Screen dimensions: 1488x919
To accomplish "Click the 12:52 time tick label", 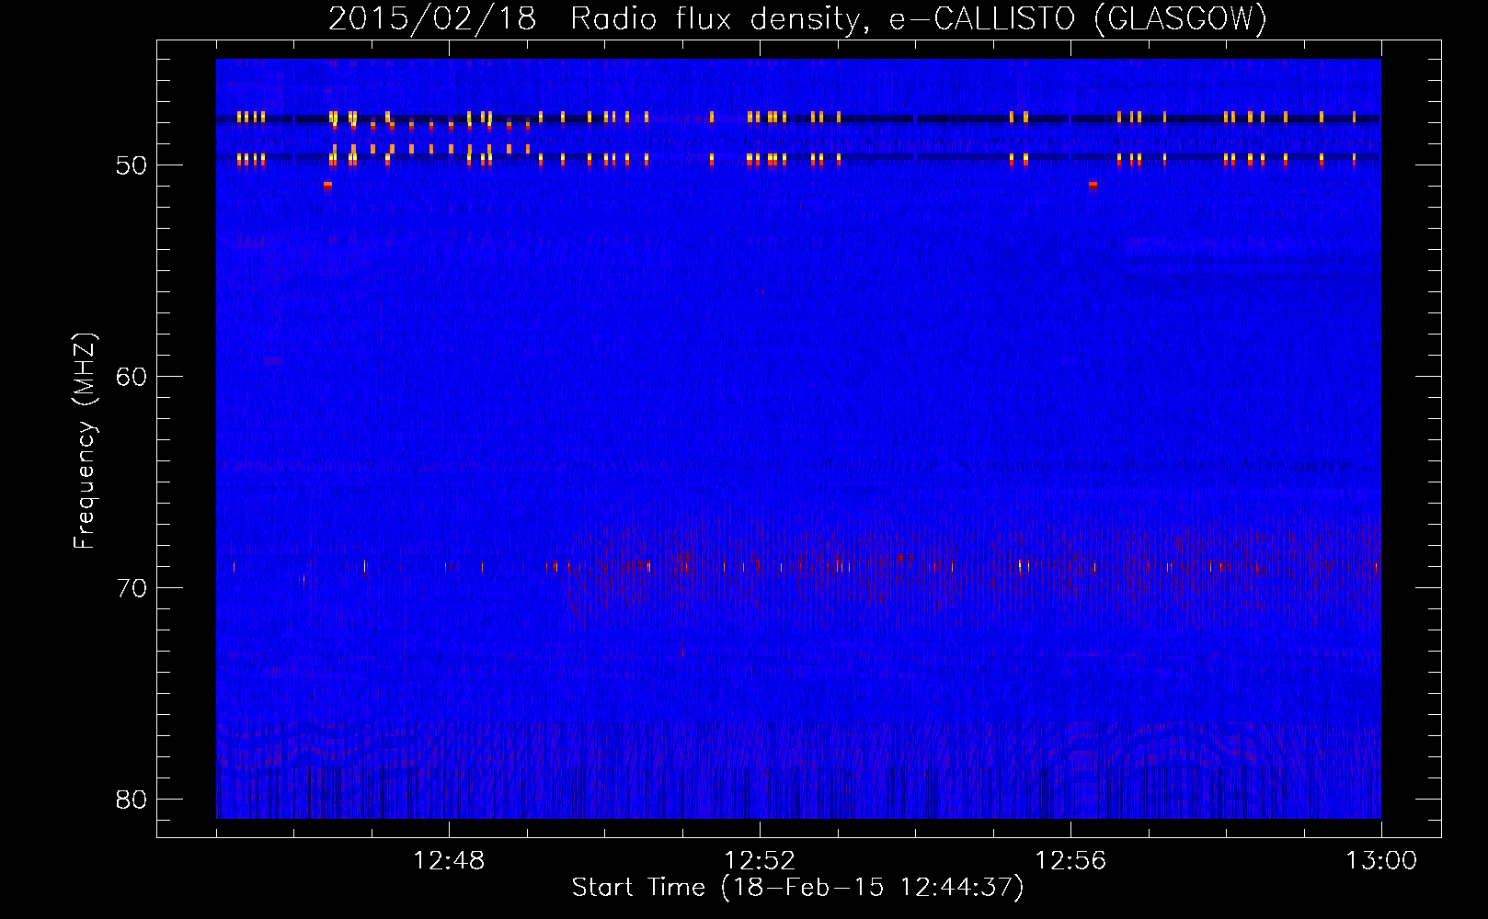I will 760,861.
